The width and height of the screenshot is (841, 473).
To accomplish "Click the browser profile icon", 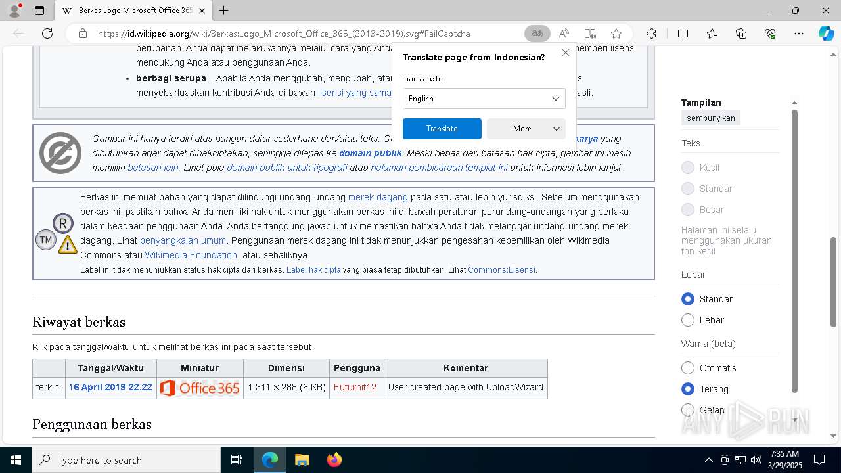I will (14, 11).
